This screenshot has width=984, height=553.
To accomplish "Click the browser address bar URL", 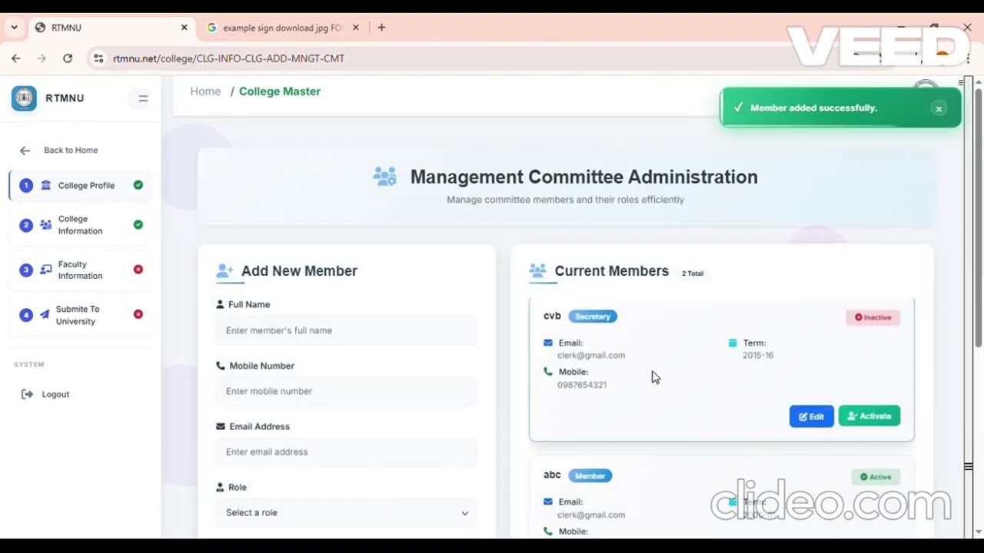I will pyautogui.click(x=228, y=58).
